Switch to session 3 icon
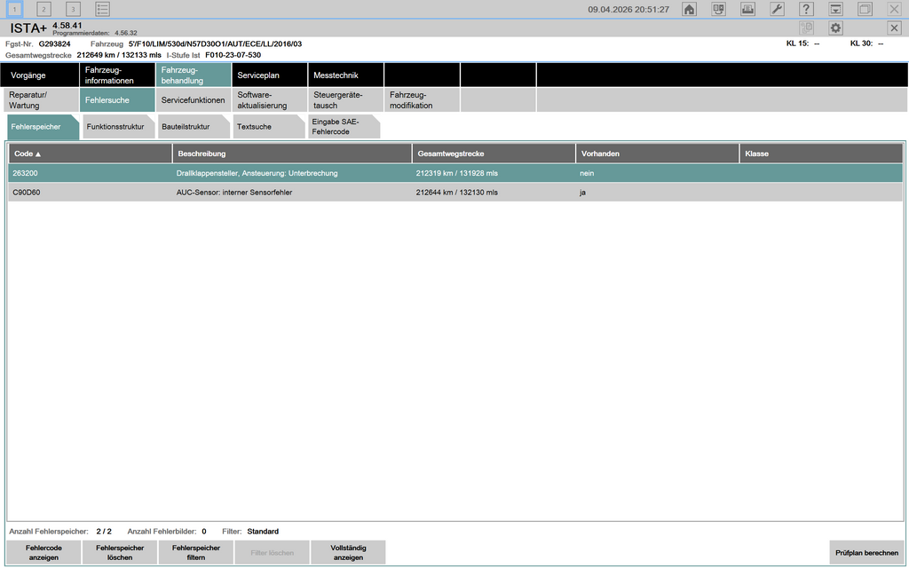This screenshot has height=568, width=909. click(73, 9)
